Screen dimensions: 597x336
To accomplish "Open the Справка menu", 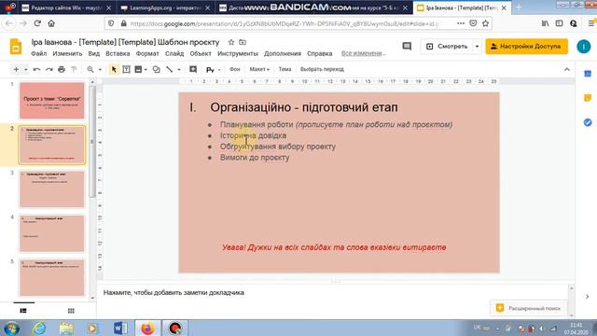I will point(319,54).
